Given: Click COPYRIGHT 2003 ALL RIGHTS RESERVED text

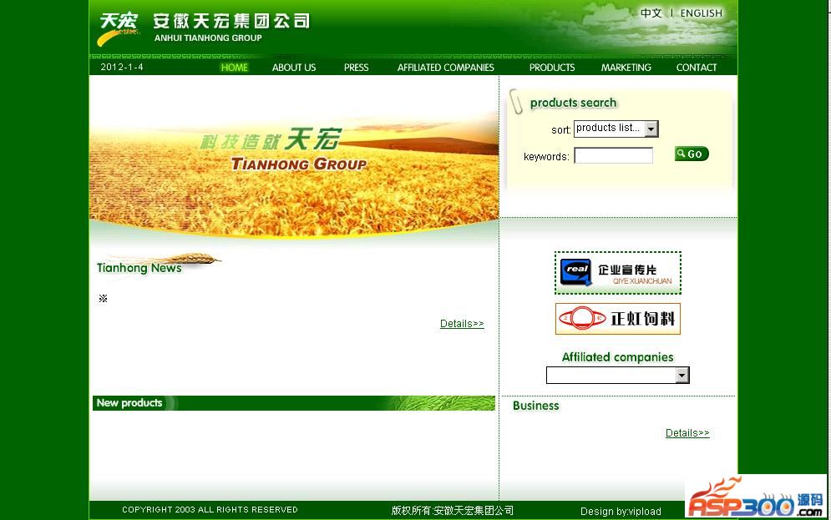Looking at the screenshot, I should click(x=210, y=509).
